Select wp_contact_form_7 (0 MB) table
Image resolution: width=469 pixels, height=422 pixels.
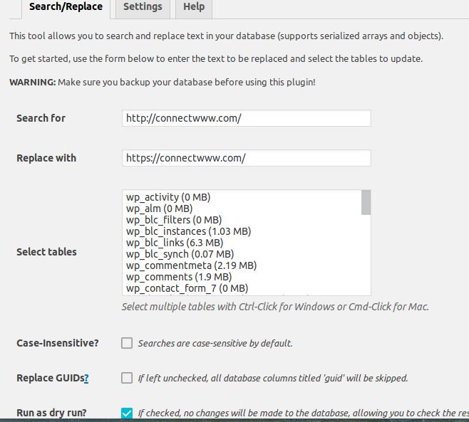(242, 288)
